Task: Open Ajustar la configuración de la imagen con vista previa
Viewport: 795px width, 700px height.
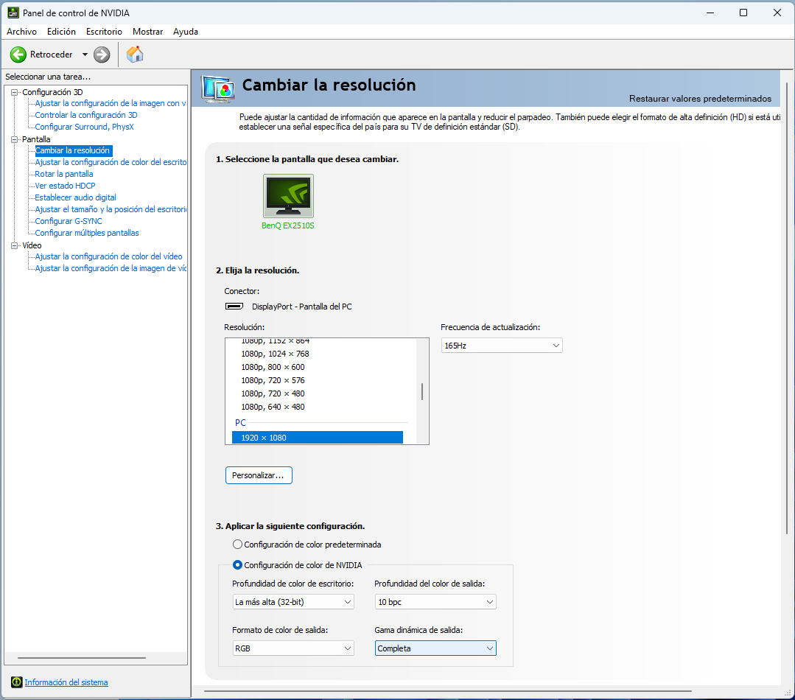Action: pos(110,103)
